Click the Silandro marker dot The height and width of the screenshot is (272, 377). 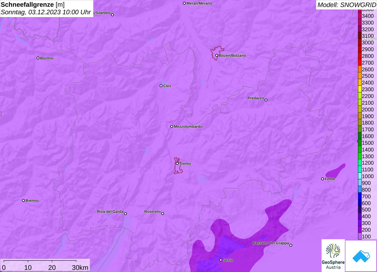[112, 15]
